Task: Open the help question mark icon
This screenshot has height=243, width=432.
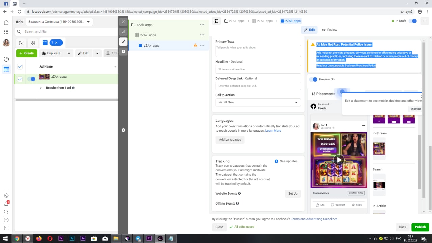Action: pos(6,220)
